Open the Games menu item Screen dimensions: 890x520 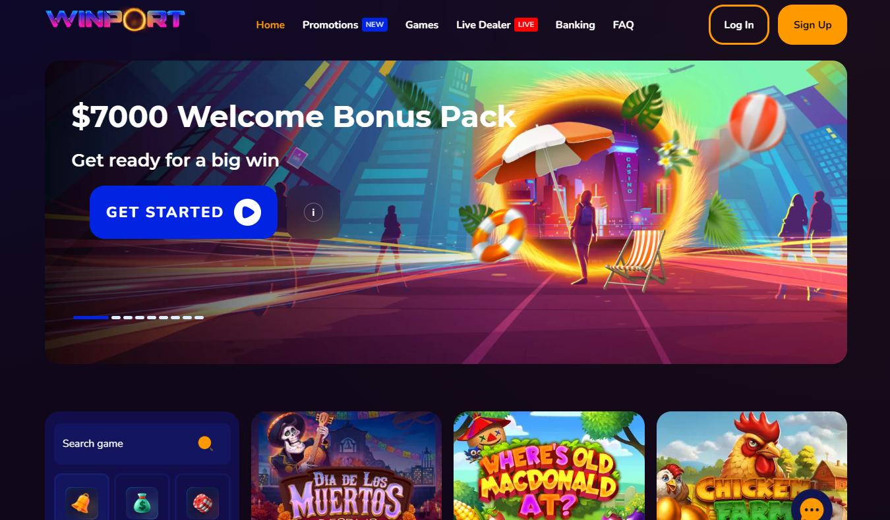422,25
